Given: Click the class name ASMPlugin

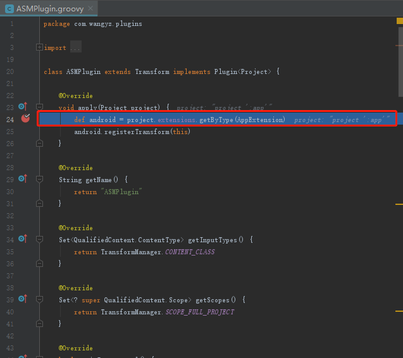Looking at the screenshot, I should (x=84, y=71).
